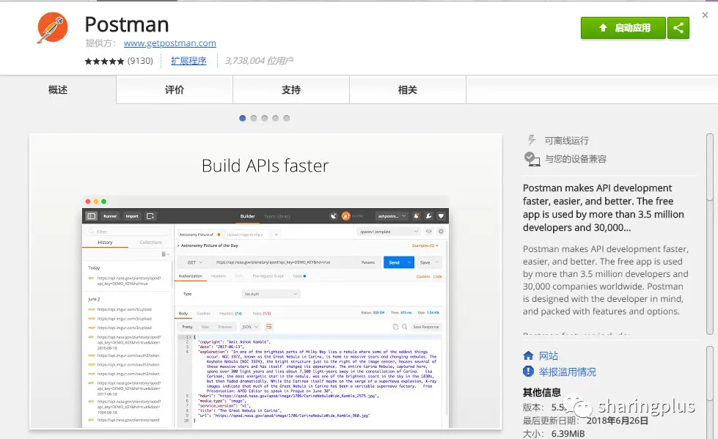Click the bold Postman description summary paragraph
Screen dimensions: 718x439
(x=604, y=207)
